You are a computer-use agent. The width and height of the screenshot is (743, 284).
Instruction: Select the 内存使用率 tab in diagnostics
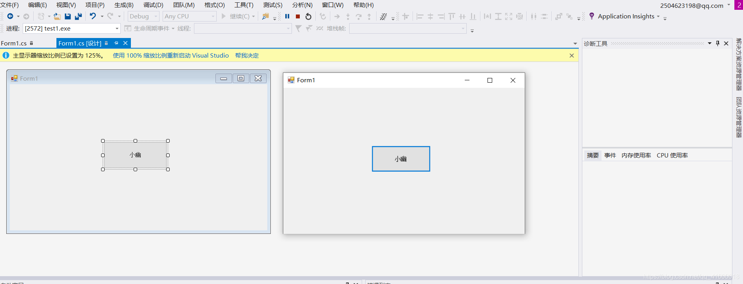636,156
